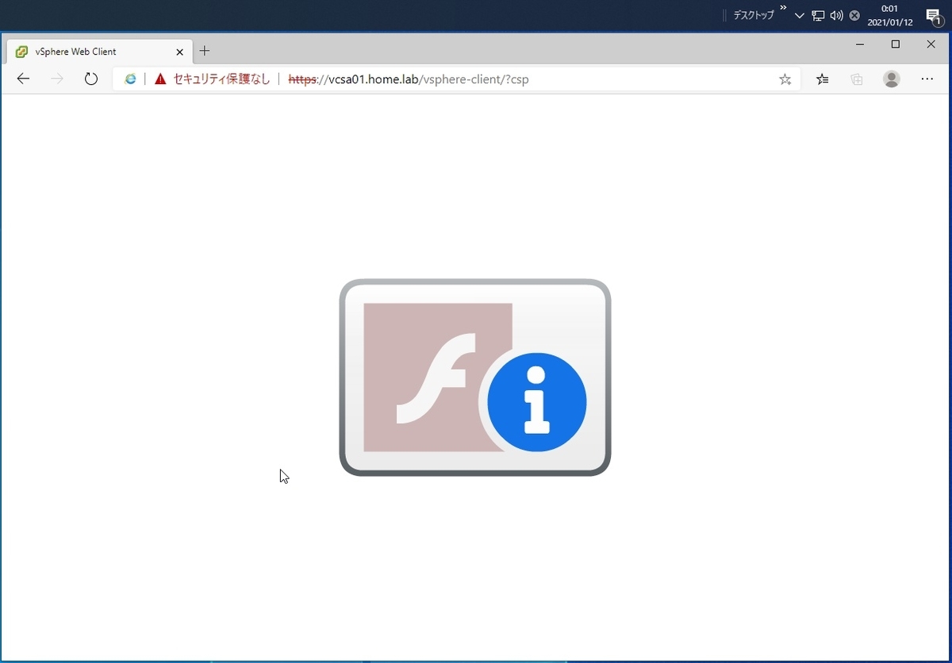Select the vSphere Web Client tab

99,52
